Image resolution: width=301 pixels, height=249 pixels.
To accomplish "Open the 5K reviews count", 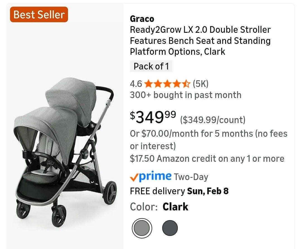I will click(x=200, y=83).
